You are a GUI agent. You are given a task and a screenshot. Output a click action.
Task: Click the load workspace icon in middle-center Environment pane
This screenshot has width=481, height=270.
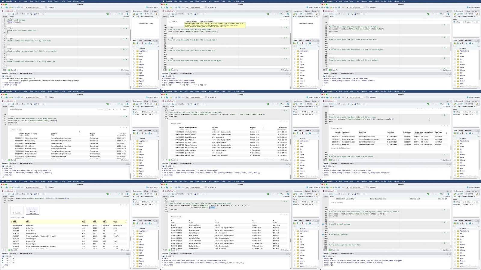point(294,104)
